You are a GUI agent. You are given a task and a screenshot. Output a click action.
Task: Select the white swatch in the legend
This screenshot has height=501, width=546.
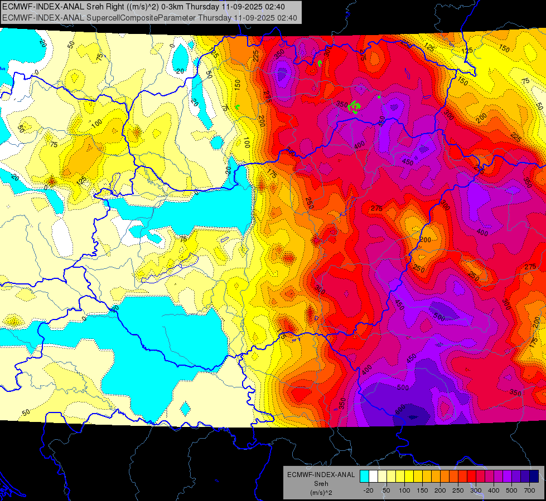point(373,477)
